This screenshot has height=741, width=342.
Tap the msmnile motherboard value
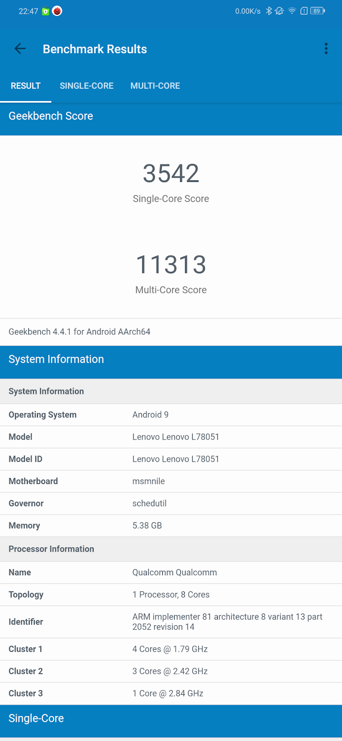[x=149, y=481]
